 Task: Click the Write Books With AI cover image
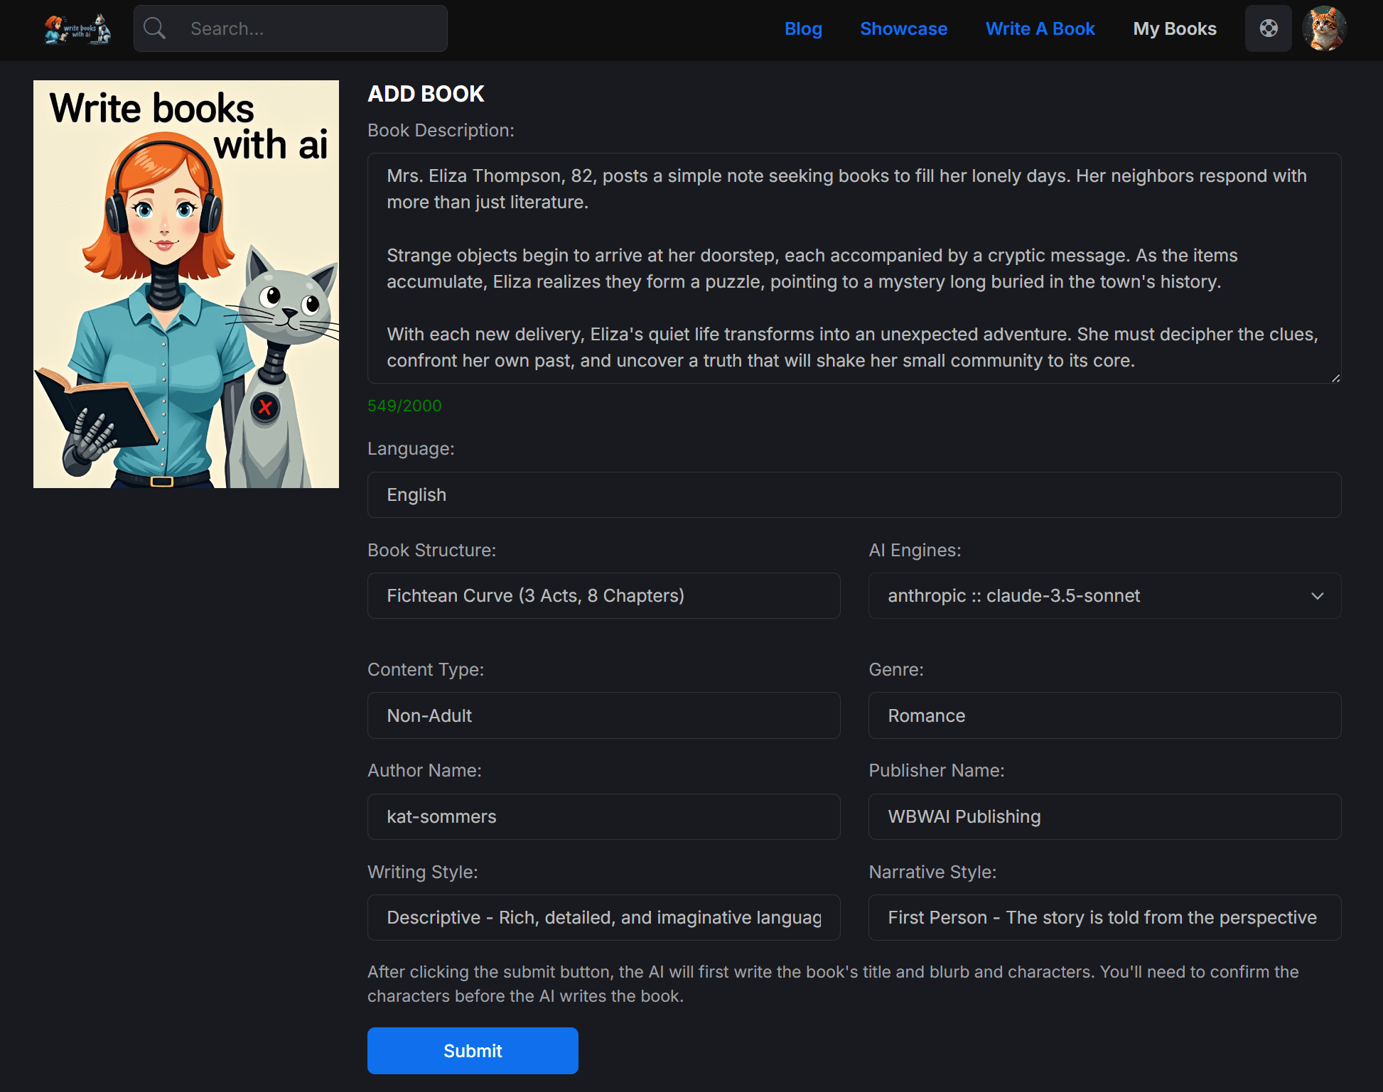[185, 283]
